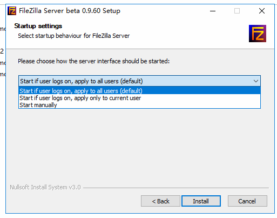Choose 'apply only to current user' option
This screenshot has height=218, width=277.
tap(139, 98)
